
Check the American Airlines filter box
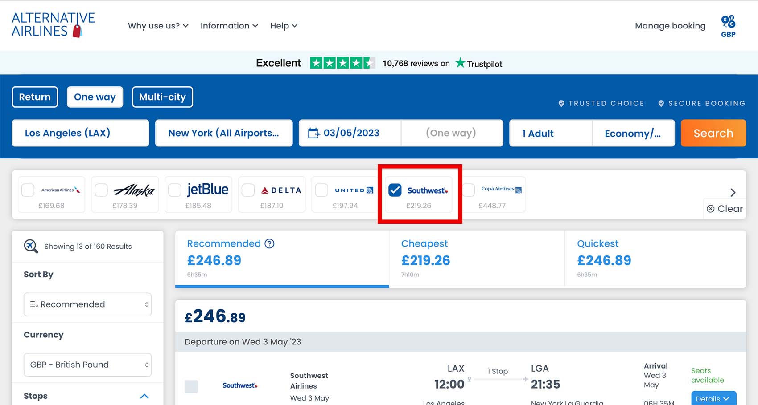pyautogui.click(x=28, y=190)
